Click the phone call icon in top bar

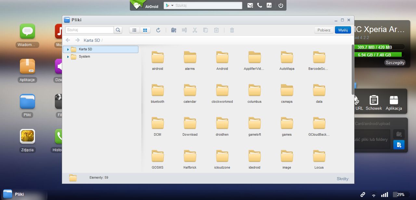coord(259,6)
